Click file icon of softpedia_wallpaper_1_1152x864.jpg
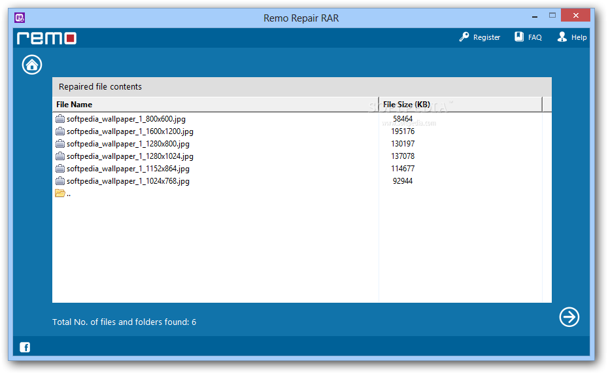 60,169
